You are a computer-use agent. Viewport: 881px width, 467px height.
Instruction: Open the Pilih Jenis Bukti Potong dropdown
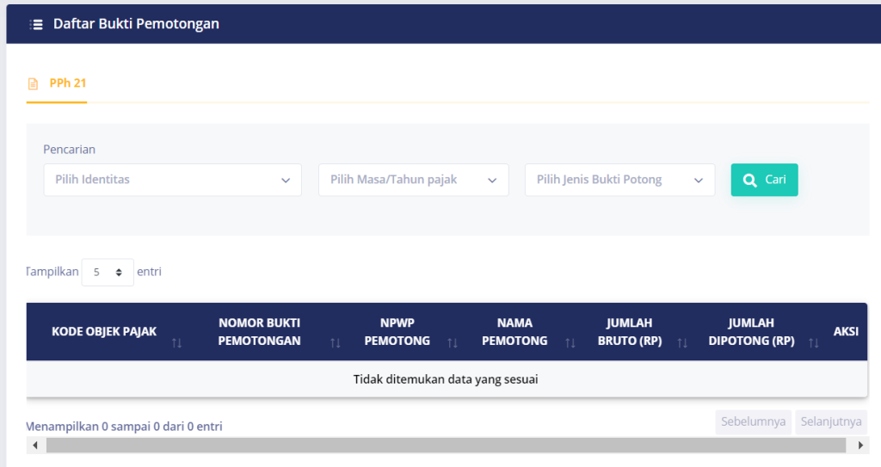point(619,180)
